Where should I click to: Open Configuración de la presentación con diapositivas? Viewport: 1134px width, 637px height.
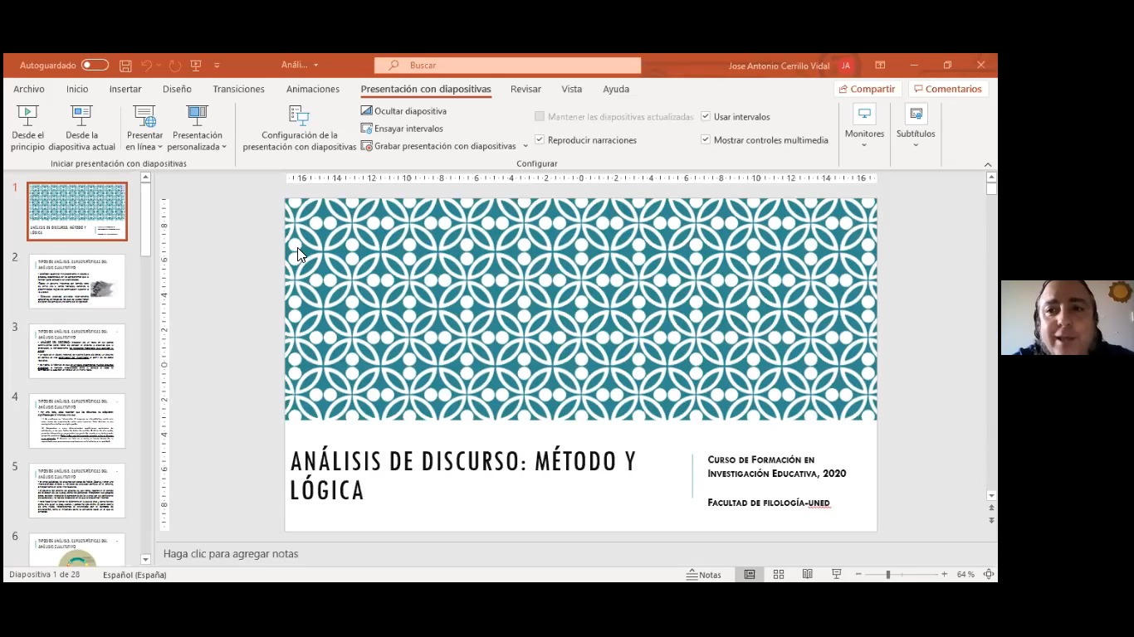[x=299, y=118]
